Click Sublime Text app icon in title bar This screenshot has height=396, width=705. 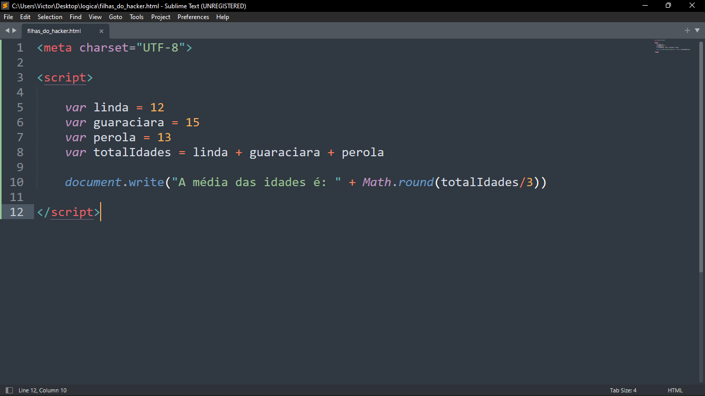click(6, 6)
